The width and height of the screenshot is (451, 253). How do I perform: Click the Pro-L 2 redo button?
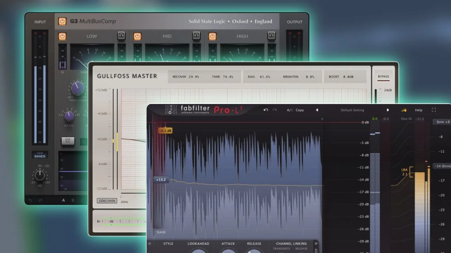point(275,110)
